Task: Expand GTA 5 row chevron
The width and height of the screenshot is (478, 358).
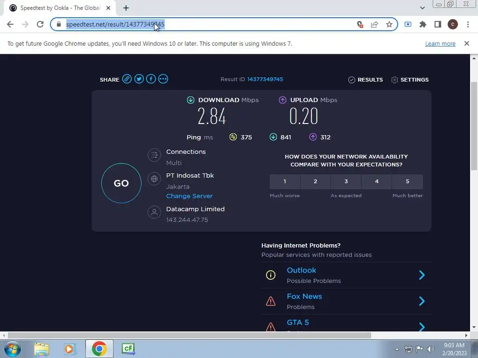Action: 422,327
